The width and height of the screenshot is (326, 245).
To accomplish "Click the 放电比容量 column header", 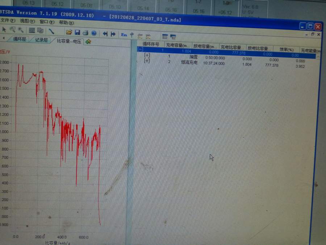I will [x=259, y=48].
